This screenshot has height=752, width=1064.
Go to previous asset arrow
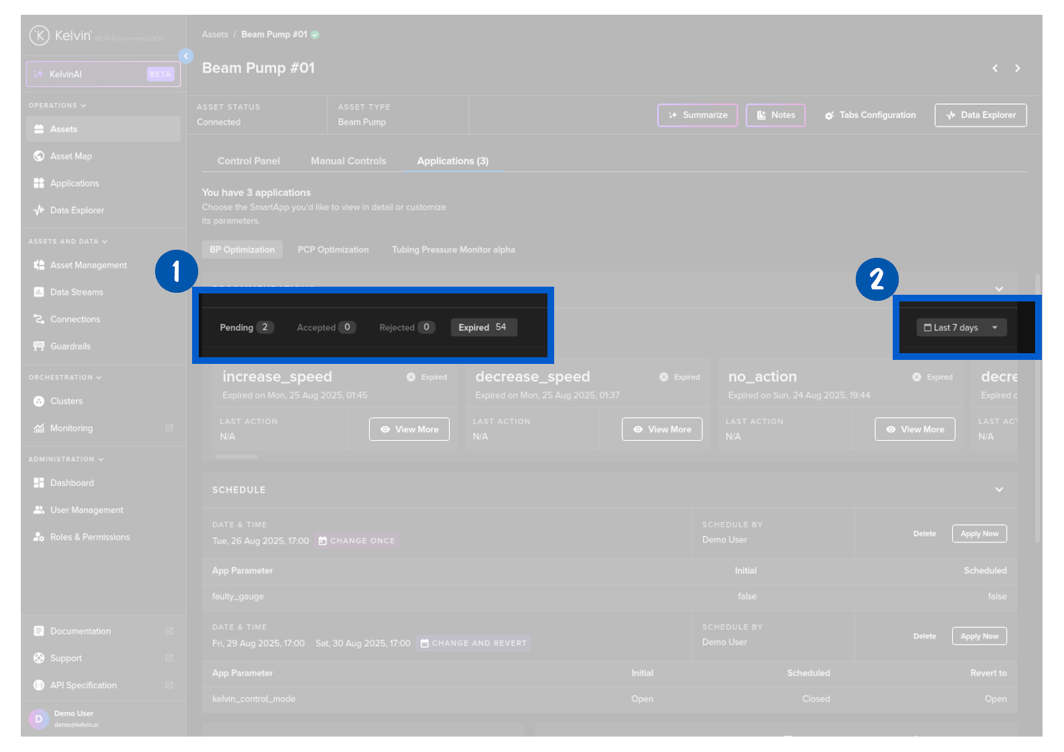[995, 68]
